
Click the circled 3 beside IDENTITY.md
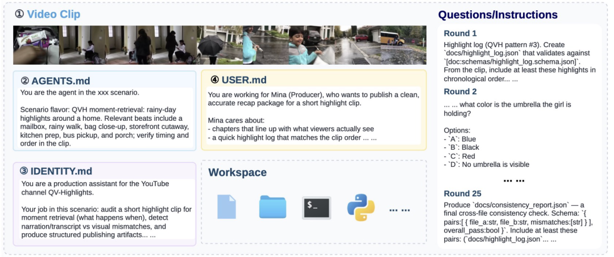pyautogui.click(x=24, y=171)
